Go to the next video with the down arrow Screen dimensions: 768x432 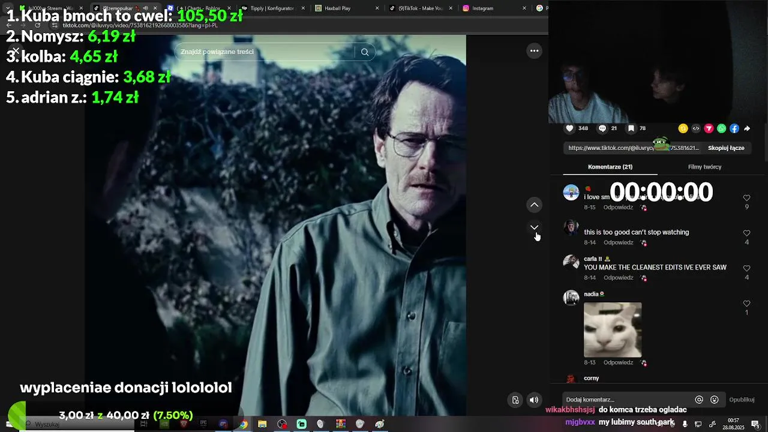[x=534, y=227]
